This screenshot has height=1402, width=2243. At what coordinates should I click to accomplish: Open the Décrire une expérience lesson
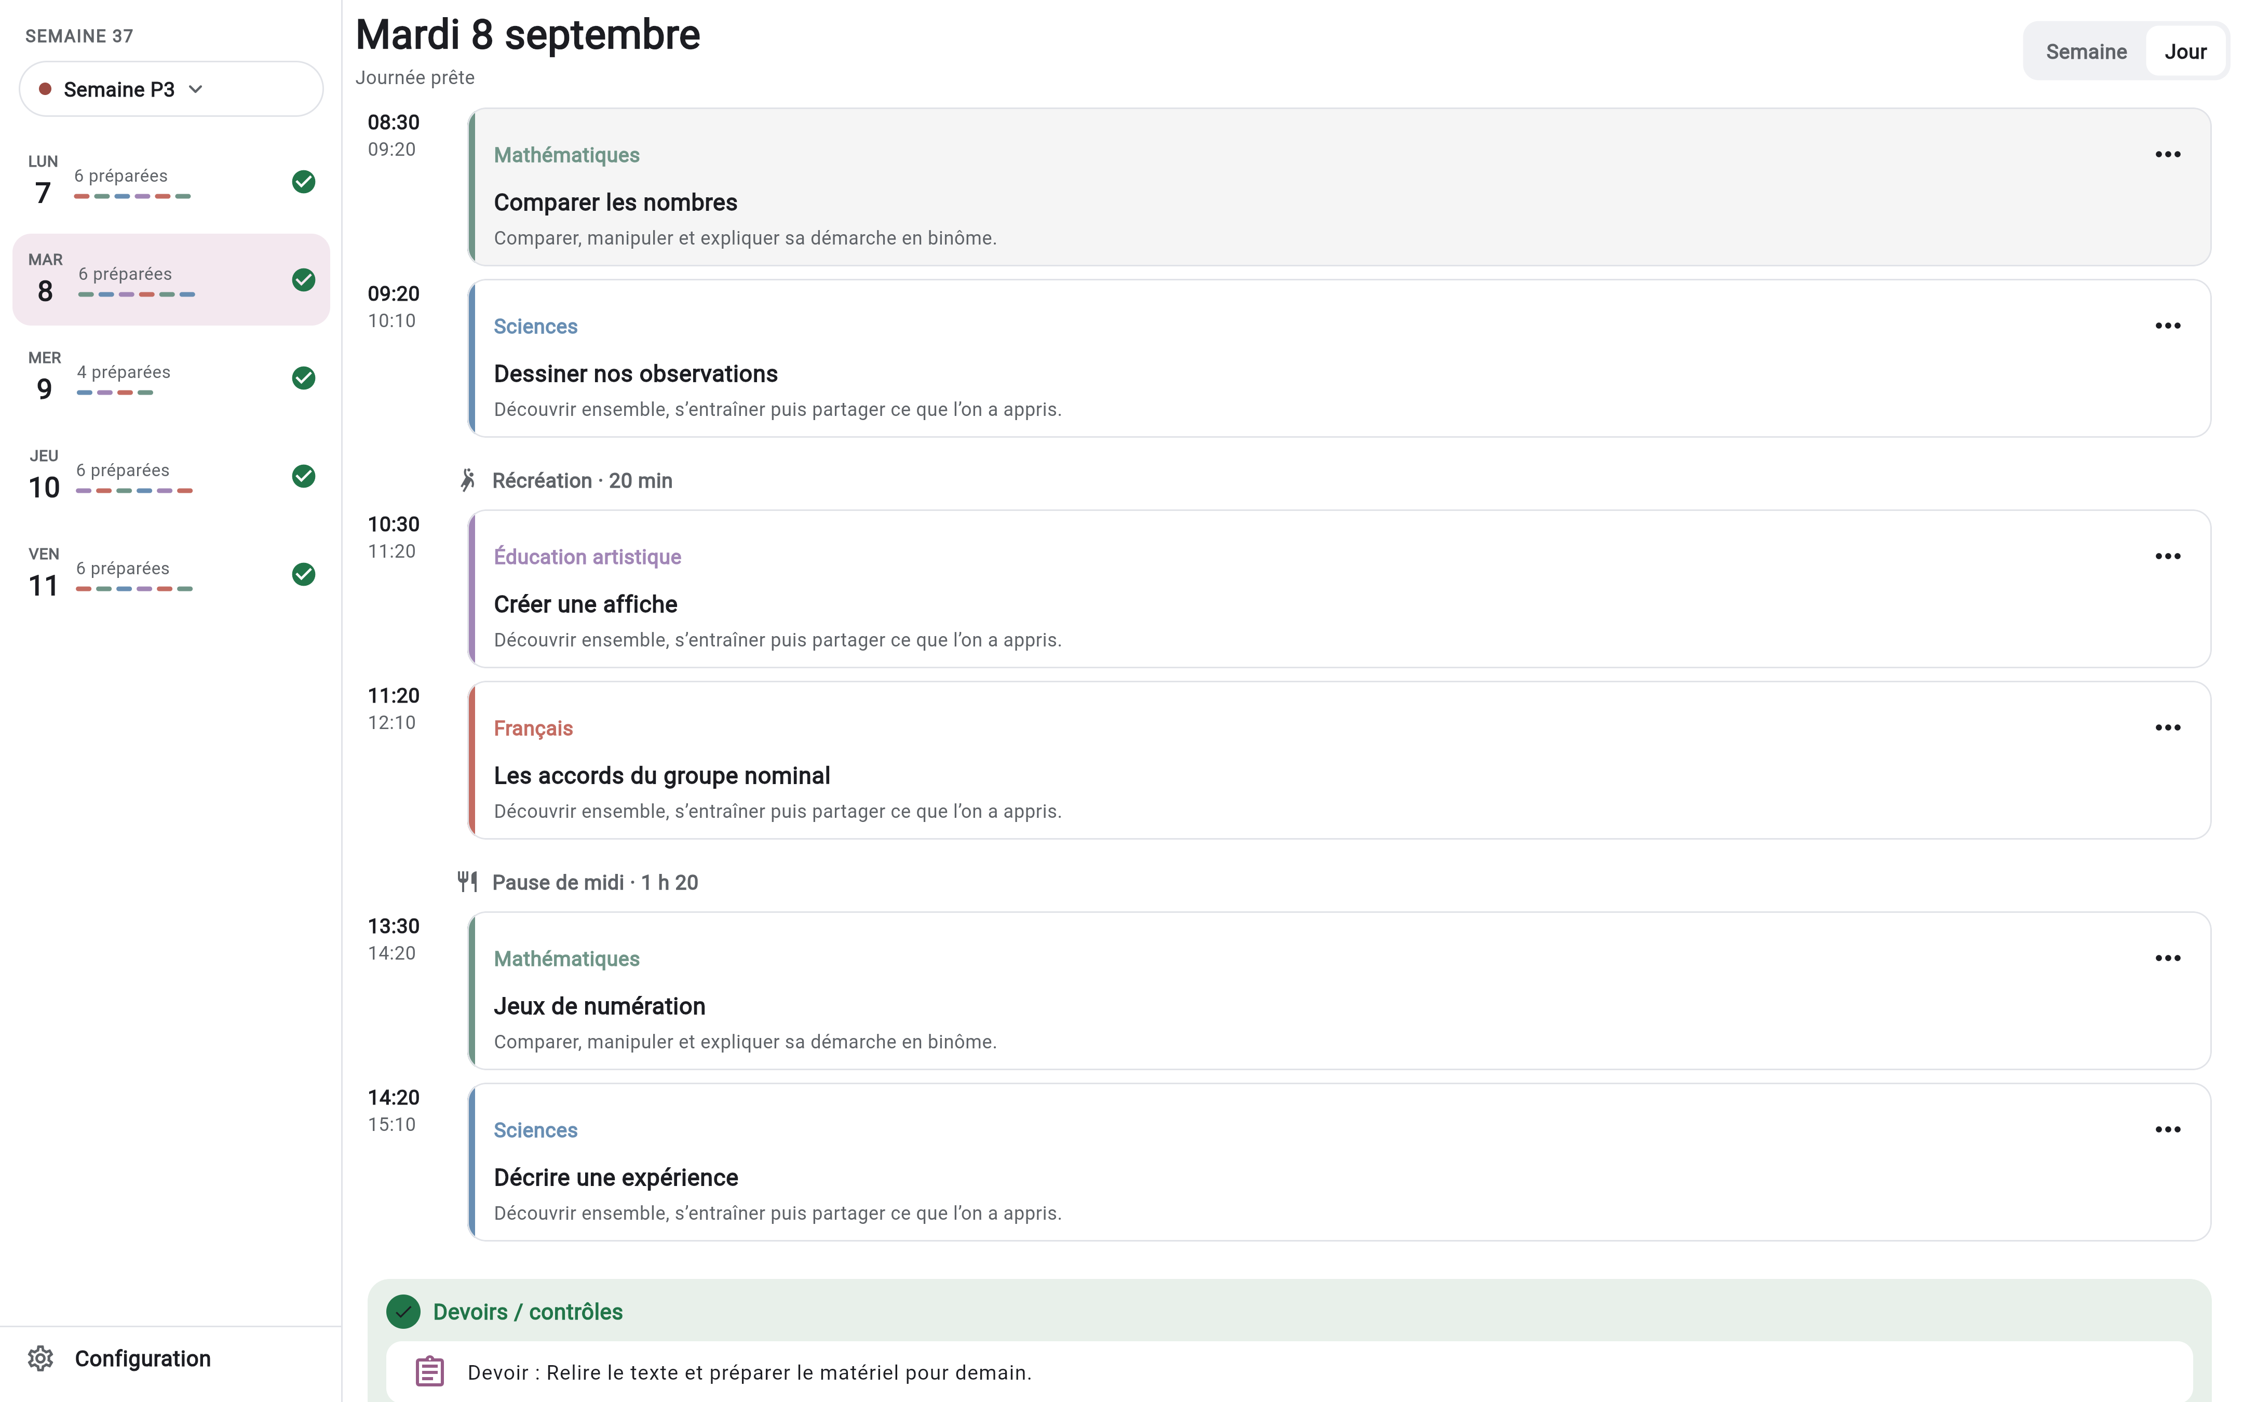[x=1340, y=1163]
